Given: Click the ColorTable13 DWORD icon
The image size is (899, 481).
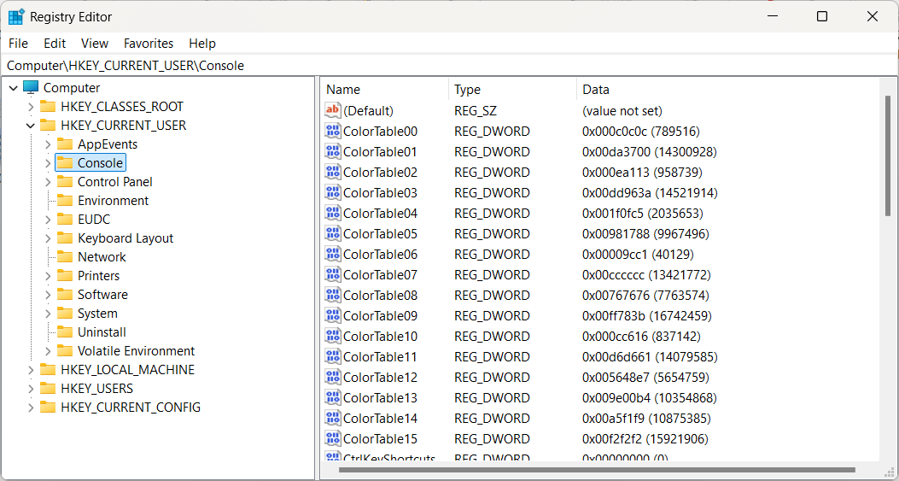Looking at the screenshot, I should point(333,398).
